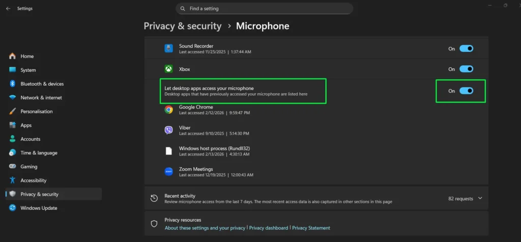
Task: Click the Recent activity history icon
Action: point(154,198)
